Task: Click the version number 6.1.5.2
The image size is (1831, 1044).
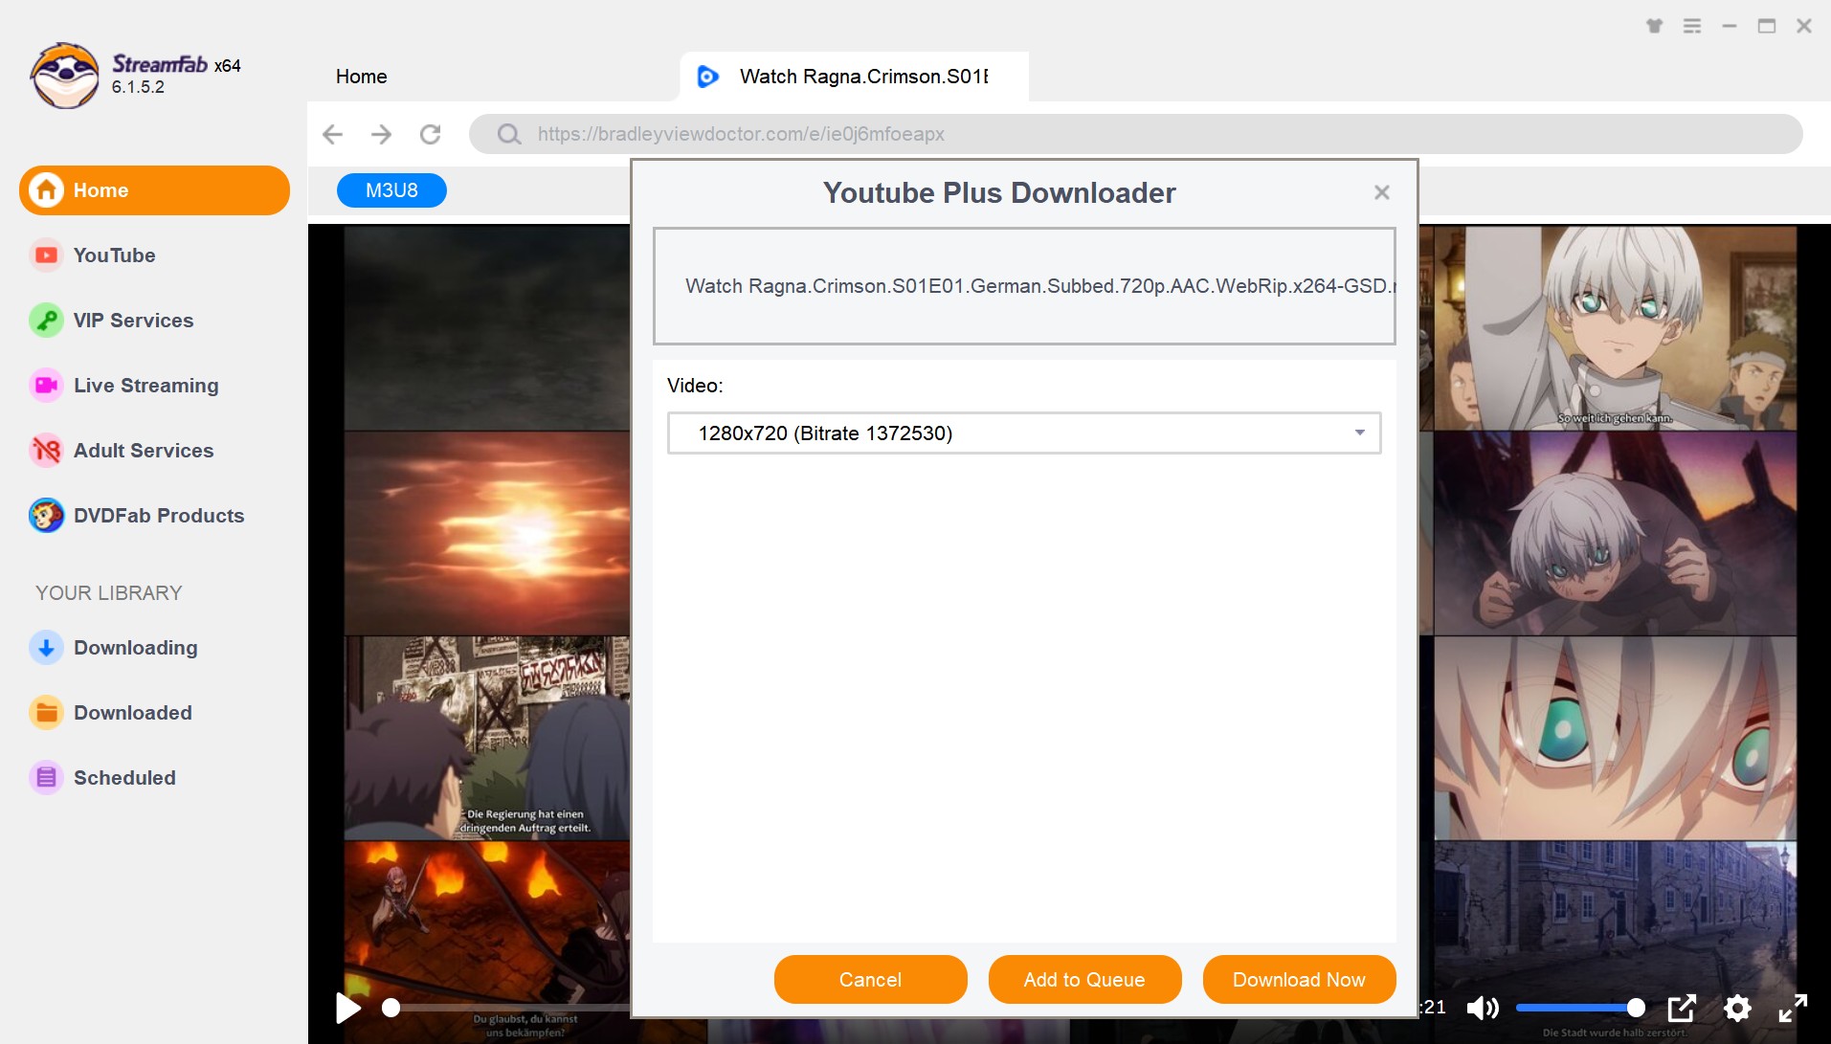Action: point(138,87)
